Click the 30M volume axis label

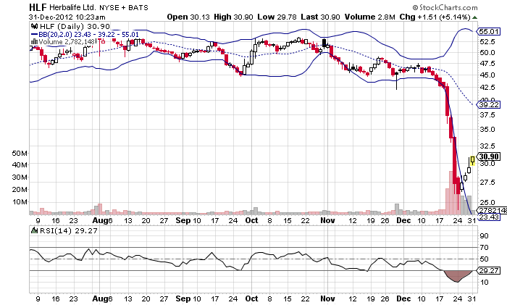pos(20,177)
